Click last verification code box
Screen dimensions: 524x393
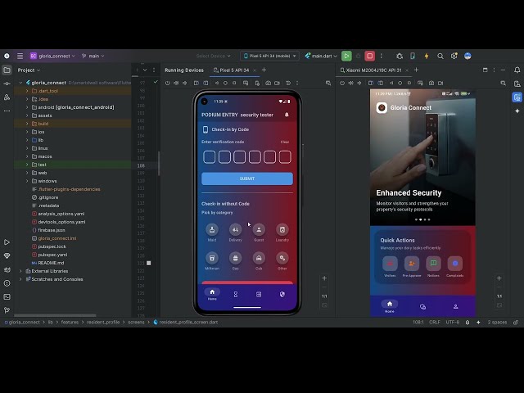[285, 157]
